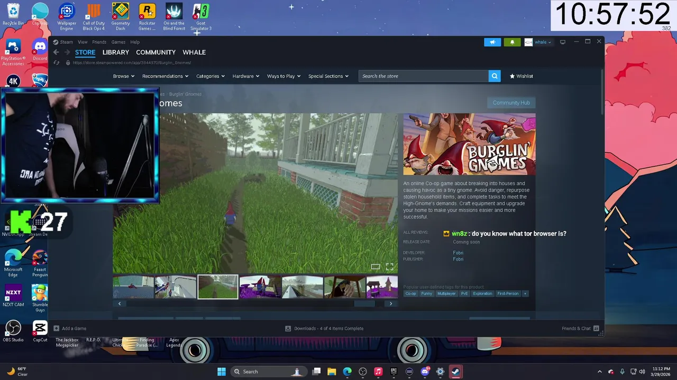The height and width of the screenshot is (380, 677).
Task: Click the Co-op tag
Action: coord(410,293)
